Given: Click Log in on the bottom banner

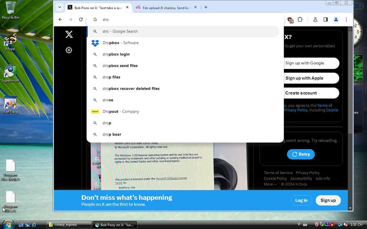Looking at the screenshot, I should tap(301, 200).
